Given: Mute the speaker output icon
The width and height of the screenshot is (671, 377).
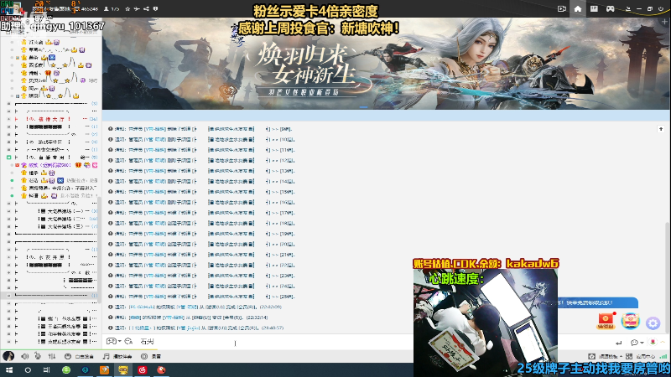Looking at the screenshot, I should click(25, 356).
